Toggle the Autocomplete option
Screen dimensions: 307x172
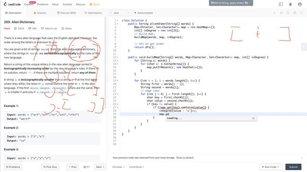coord(143,13)
